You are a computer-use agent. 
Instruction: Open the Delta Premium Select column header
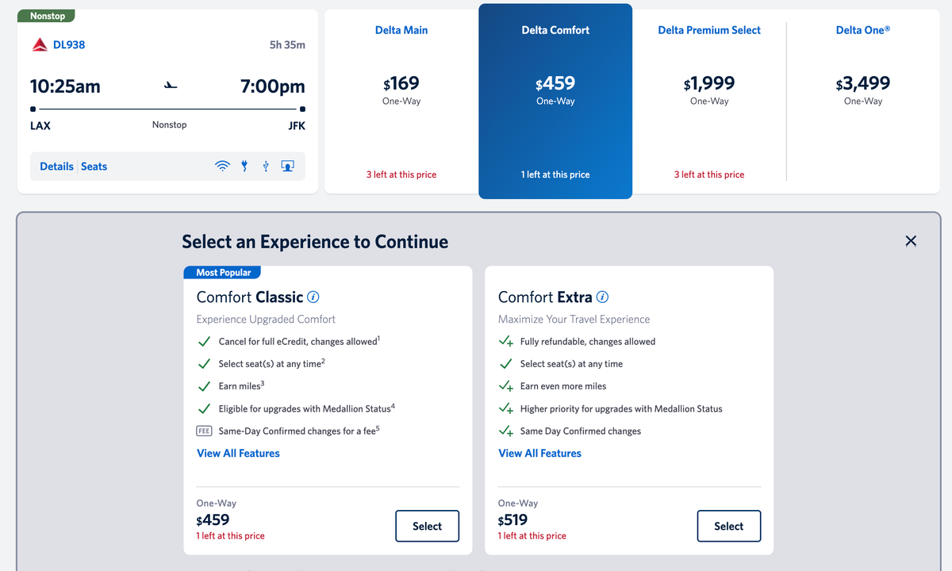point(709,29)
